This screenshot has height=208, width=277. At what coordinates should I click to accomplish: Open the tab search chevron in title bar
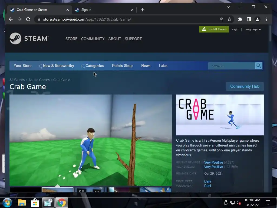[228, 7]
